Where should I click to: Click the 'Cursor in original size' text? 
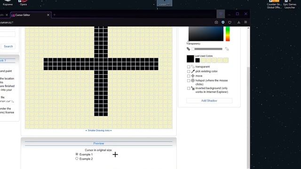tap(98, 150)
